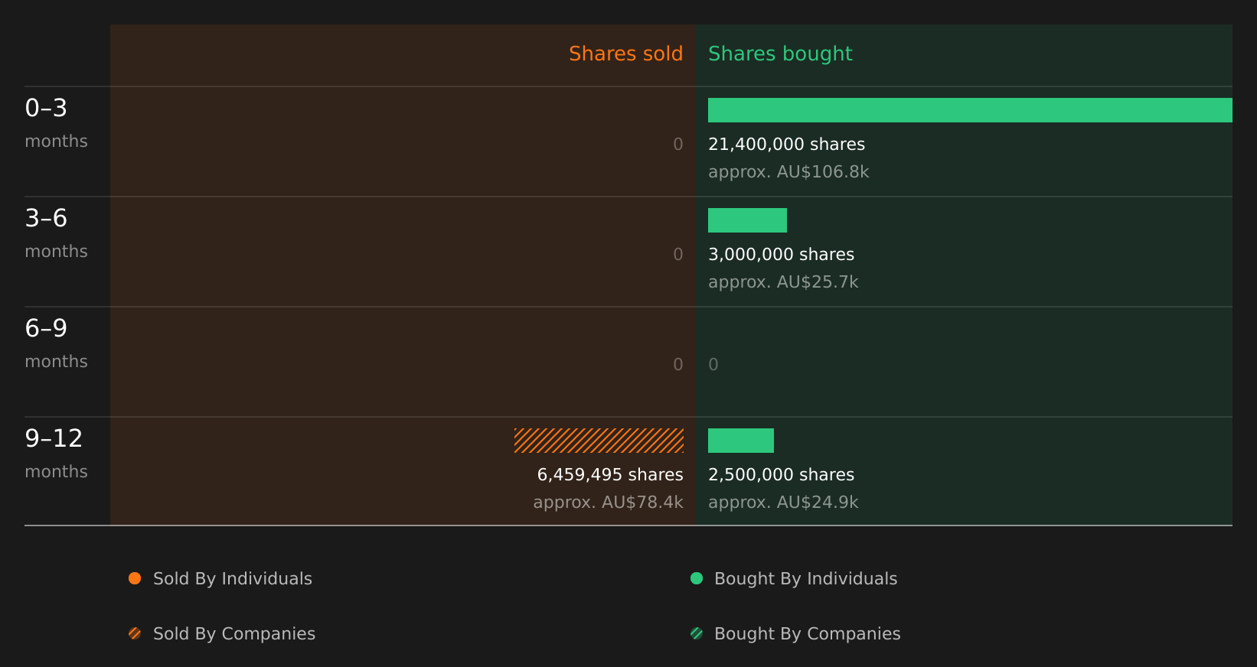Click the green Bought By Individuals legend dot
1257x667 pixels.
point(697,578)
